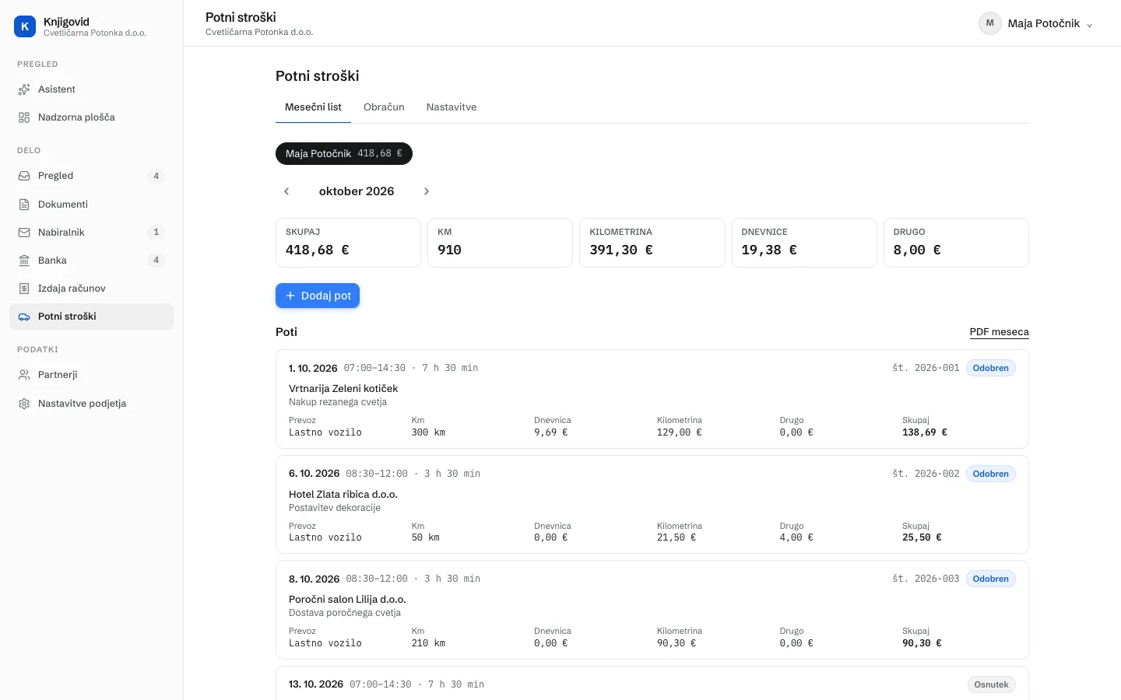Click the KM 910 summary card
Viewport: 1121px width, 700px height.
pos(500,243)
